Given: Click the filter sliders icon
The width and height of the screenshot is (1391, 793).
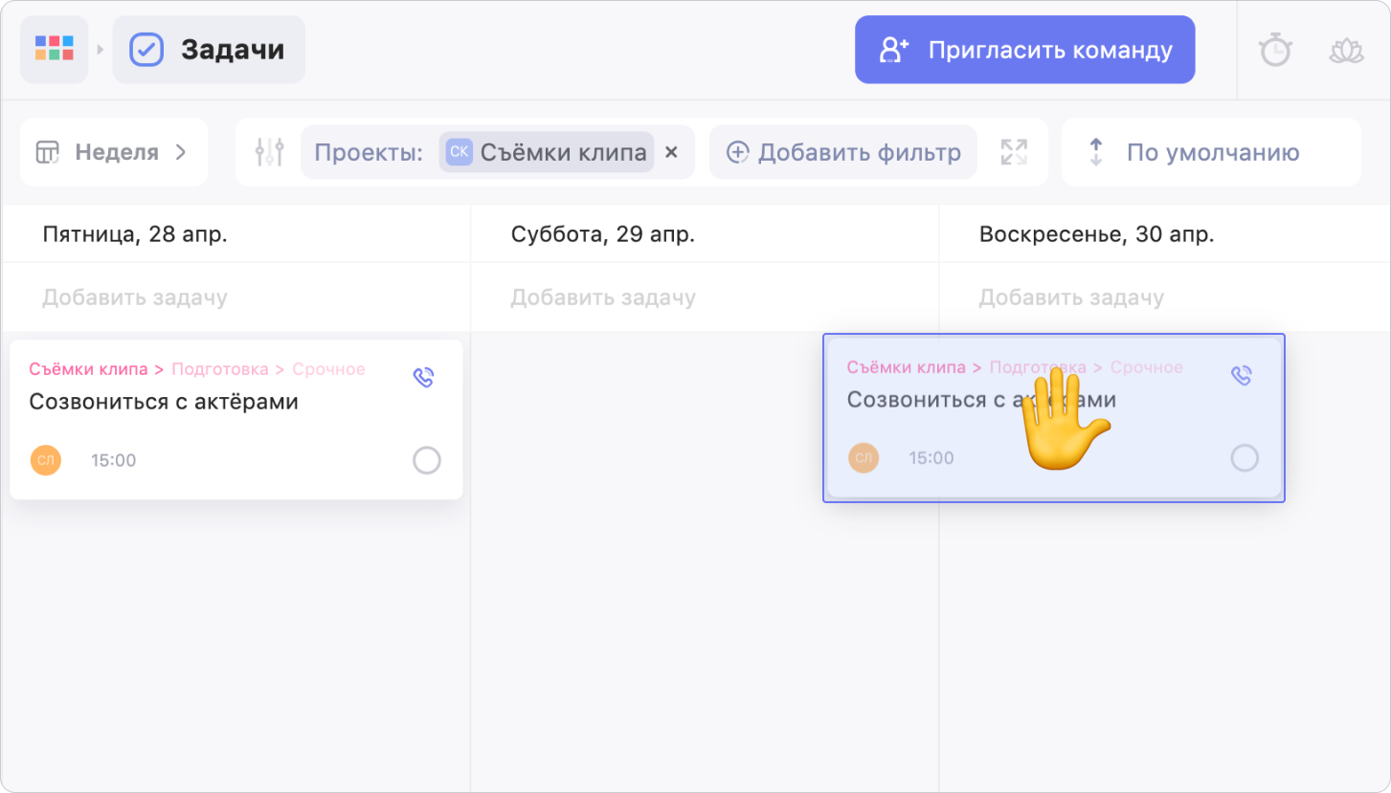Looking at the screenshot, I should click(270, 152).
